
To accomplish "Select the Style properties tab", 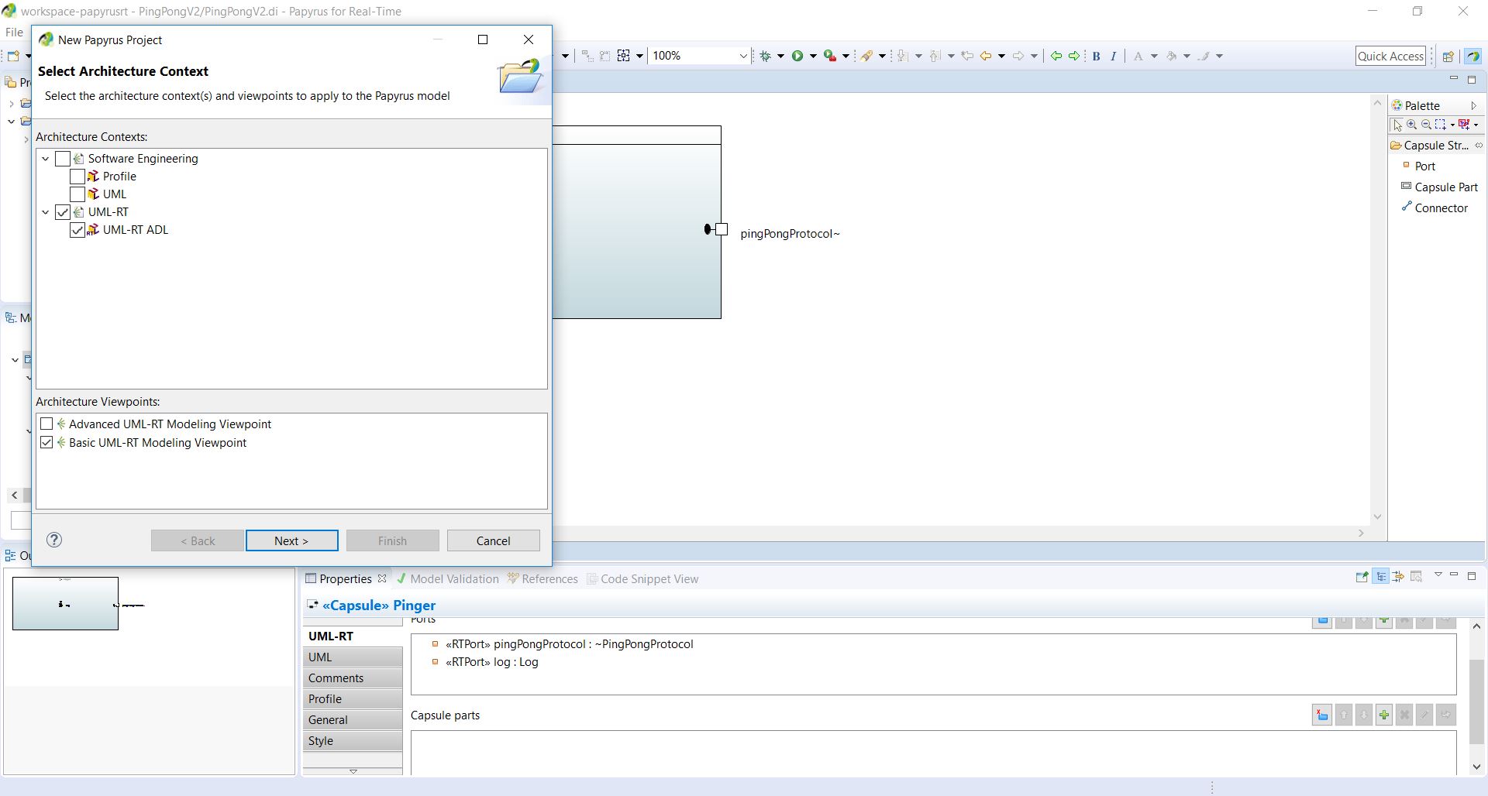I will coord(353,740).
